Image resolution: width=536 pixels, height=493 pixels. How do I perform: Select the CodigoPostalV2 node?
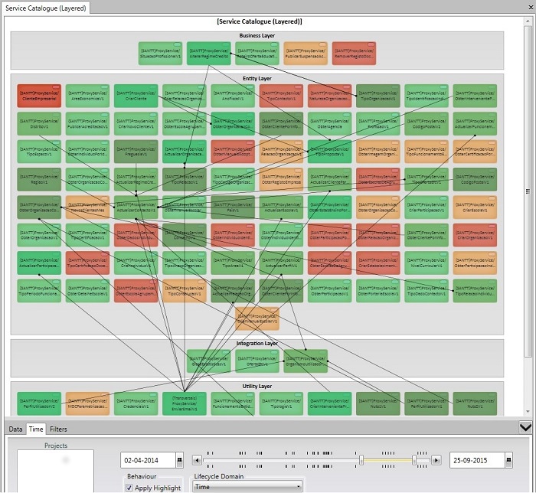(427, 124)
